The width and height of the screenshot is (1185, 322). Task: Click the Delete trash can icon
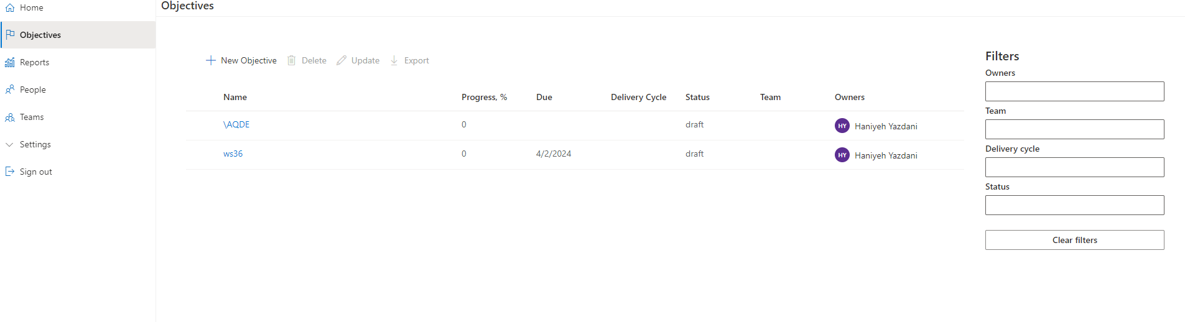click(x=291, y=60)
